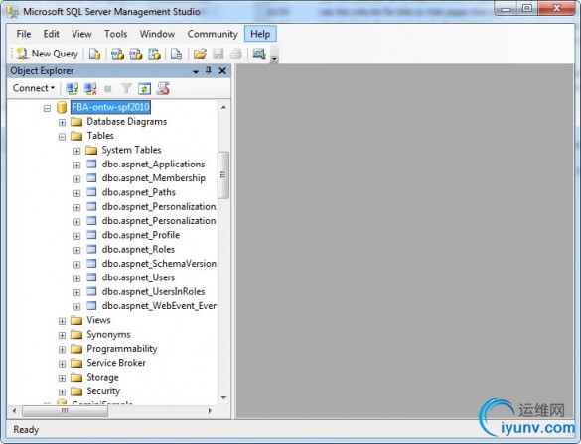The width and height of the screenshot is (581, 444).
Task: Click the SQL Server Compact Query icon
Action: coord(176,55)
